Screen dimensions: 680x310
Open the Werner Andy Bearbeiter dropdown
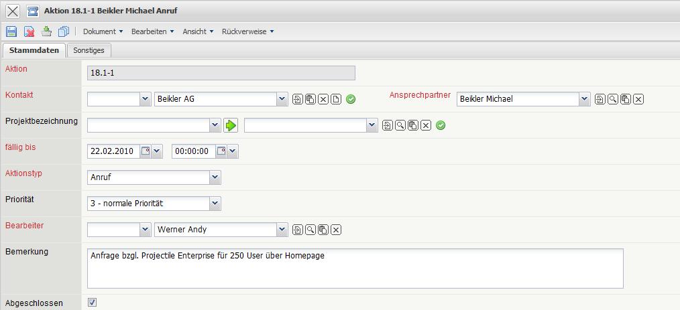tap(282, 230)
